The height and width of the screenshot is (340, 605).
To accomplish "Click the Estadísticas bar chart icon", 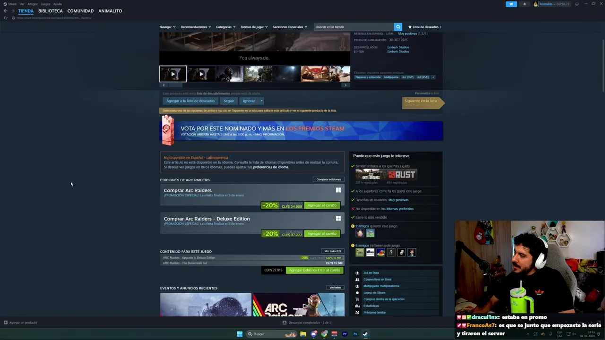I will pyautogui.click(x=357, y=306).
